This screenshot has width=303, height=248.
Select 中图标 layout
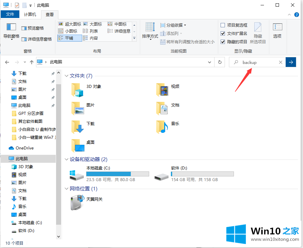(117, 24)
